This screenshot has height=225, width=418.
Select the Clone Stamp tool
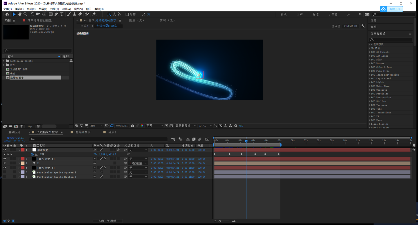point(75,14)
